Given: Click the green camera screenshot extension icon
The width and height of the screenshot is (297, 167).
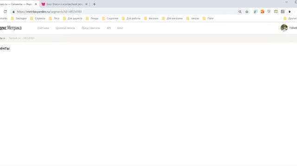Looking at the screenshot, I should click(x=276, y=12).
